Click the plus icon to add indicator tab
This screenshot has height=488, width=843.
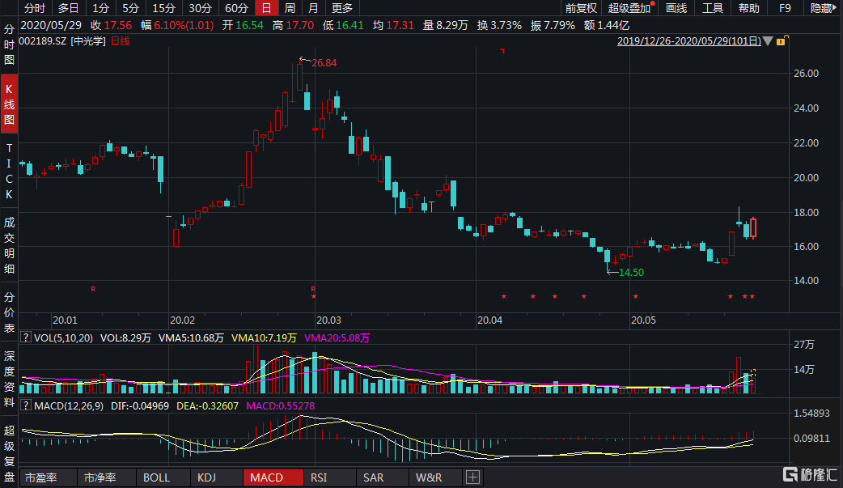[472, 477]
